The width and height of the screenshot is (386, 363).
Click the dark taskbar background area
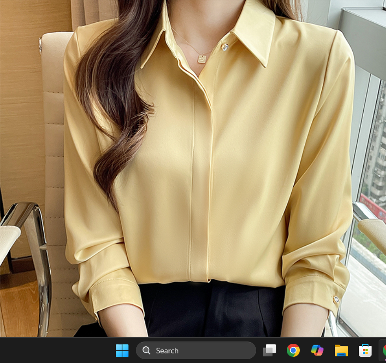66,350
